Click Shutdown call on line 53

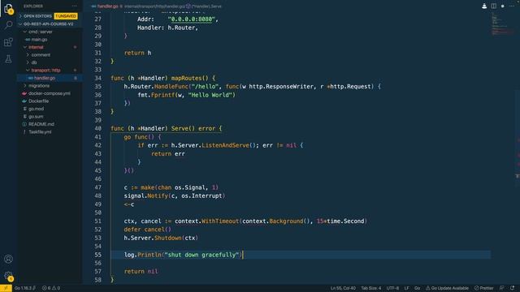tap(168, 238)
